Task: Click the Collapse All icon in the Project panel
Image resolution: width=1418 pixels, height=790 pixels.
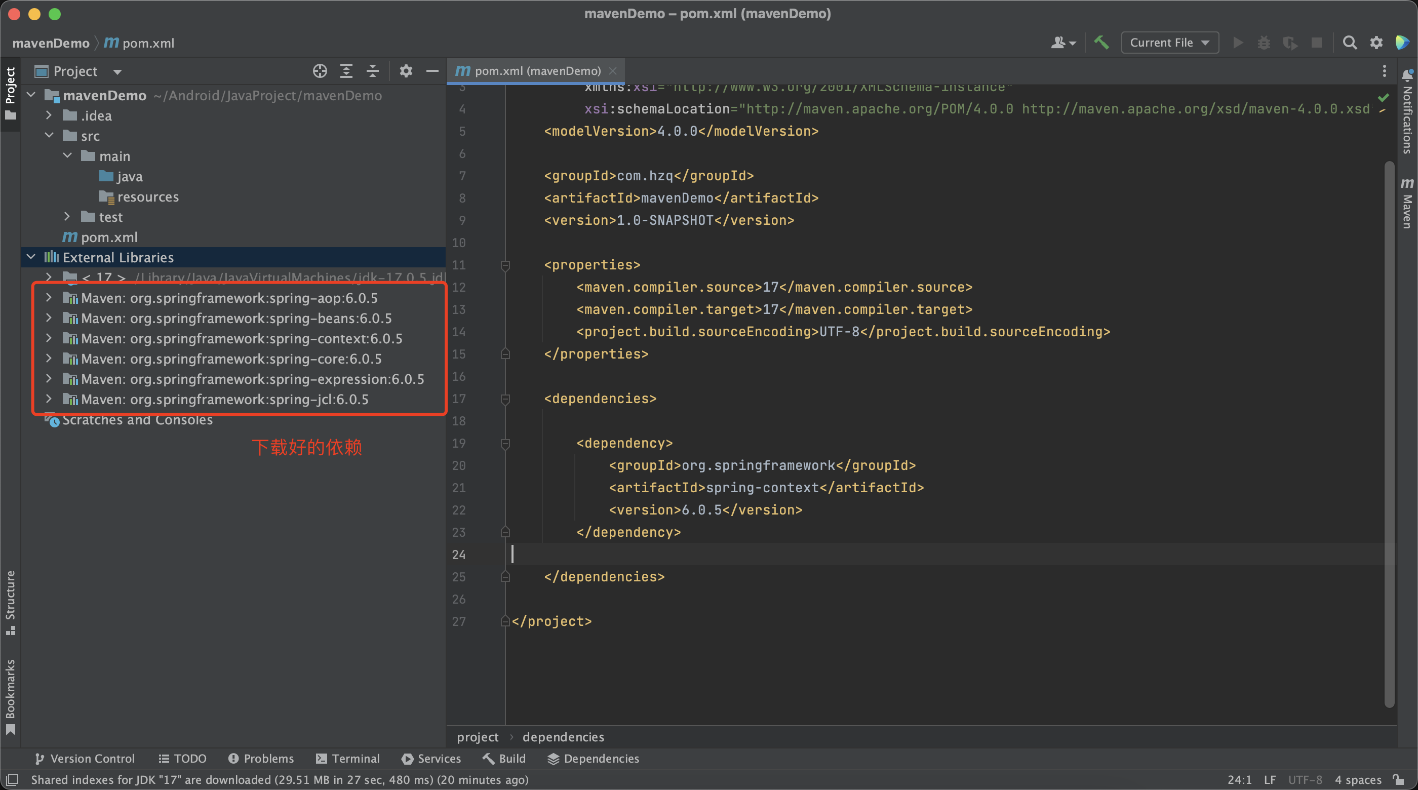Action: [373, 71]
